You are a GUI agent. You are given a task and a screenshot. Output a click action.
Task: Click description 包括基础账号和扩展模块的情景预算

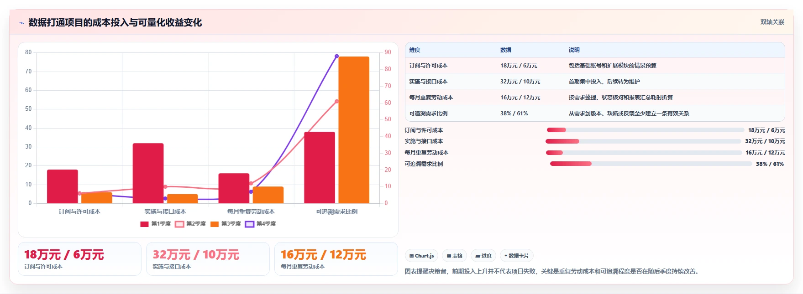(x=613, y=66)
